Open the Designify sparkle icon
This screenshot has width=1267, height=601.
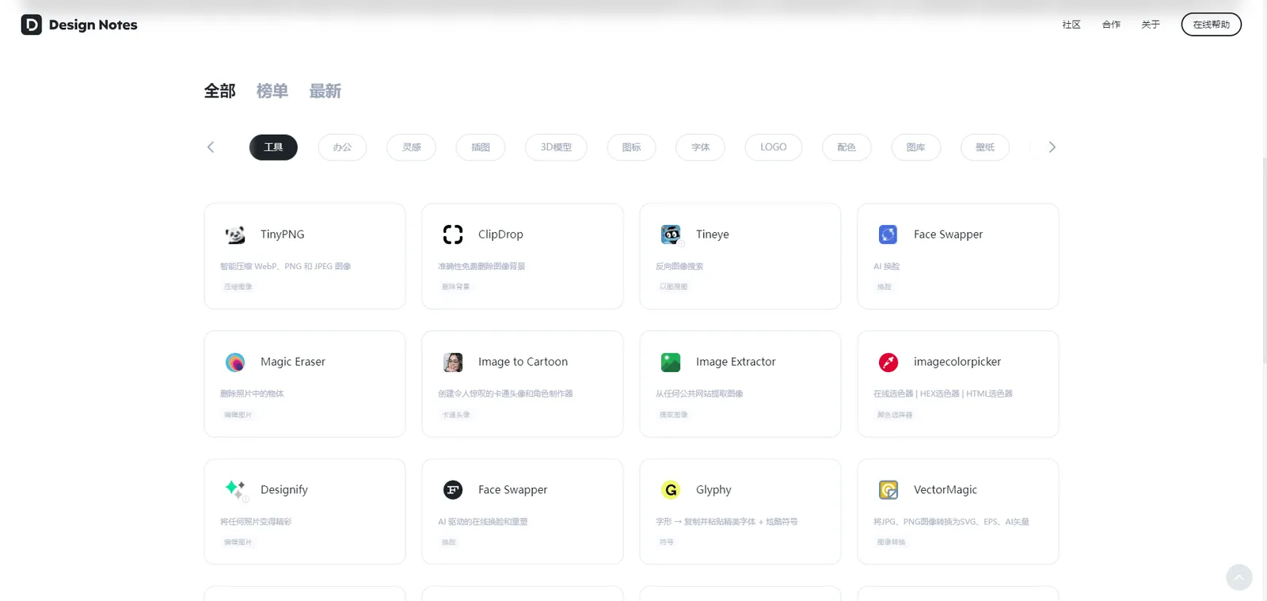(235, 489)
